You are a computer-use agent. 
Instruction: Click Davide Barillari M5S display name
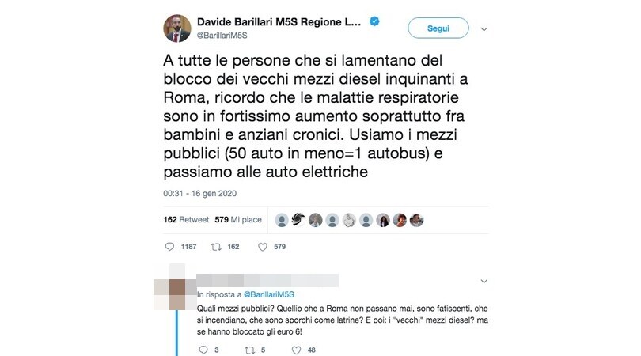click(x=279, y=21)
